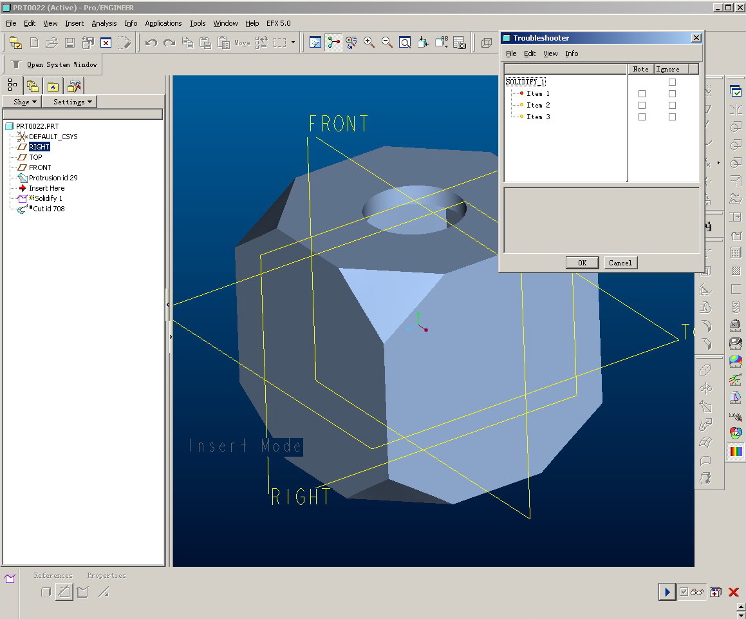Click the Set working directory icon
The width and height of the screenshot is (746, 619).
pos(15,43)
